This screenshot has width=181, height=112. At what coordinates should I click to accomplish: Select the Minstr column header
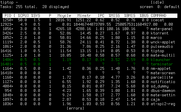pyautogui.click(x=84, y=15)
